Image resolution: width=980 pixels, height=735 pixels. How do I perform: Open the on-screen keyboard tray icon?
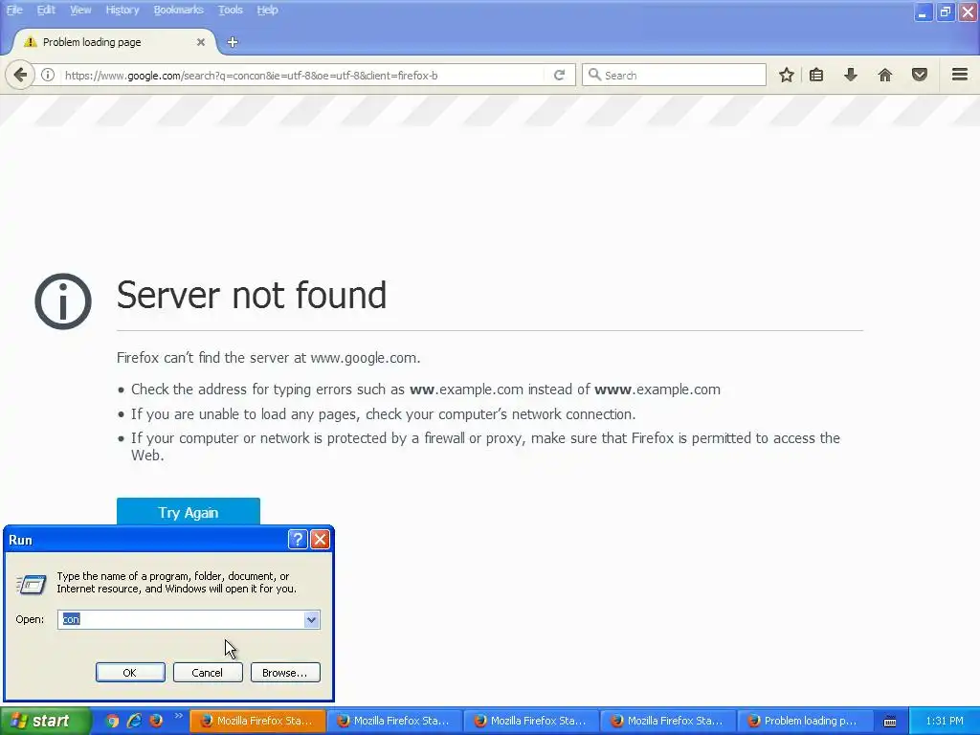890,722
